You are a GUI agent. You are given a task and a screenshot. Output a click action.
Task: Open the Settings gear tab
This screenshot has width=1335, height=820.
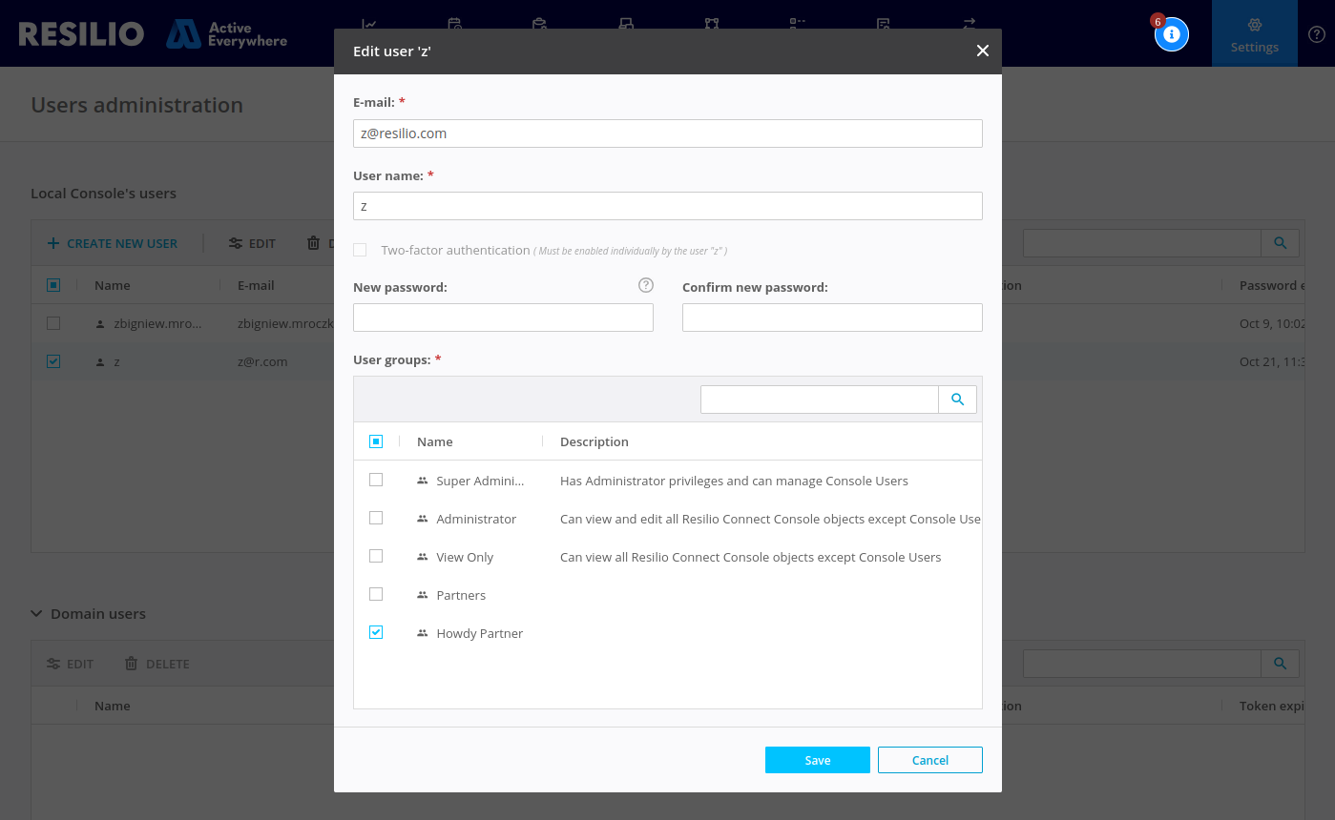1254,33
